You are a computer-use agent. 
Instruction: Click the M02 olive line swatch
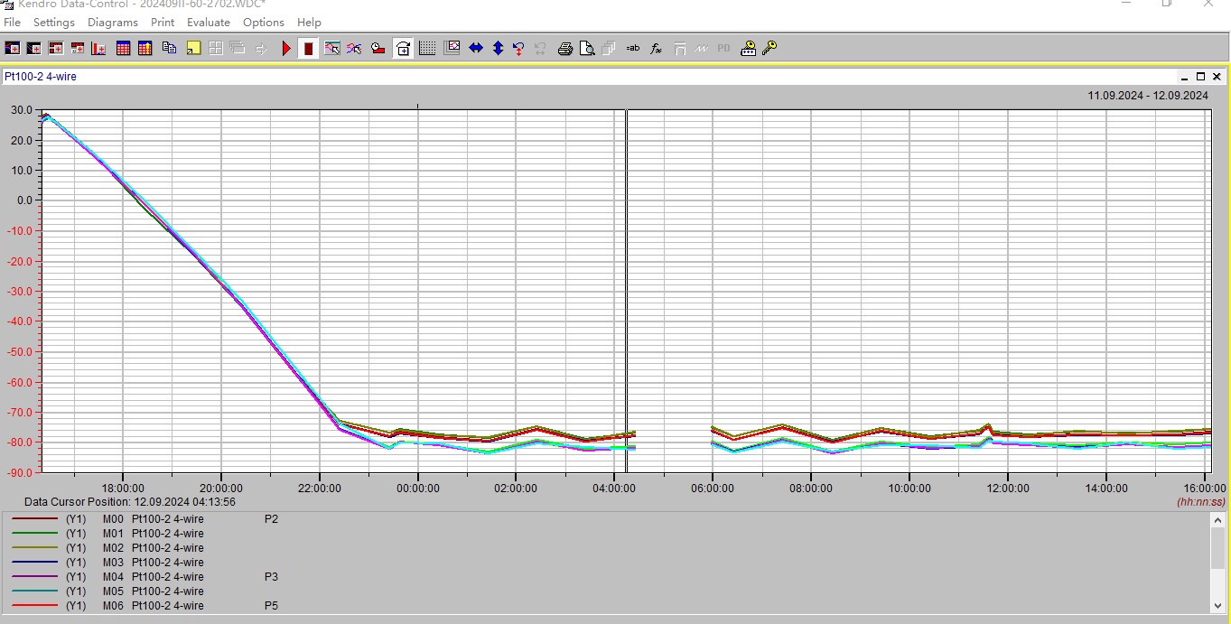point(34,548)
